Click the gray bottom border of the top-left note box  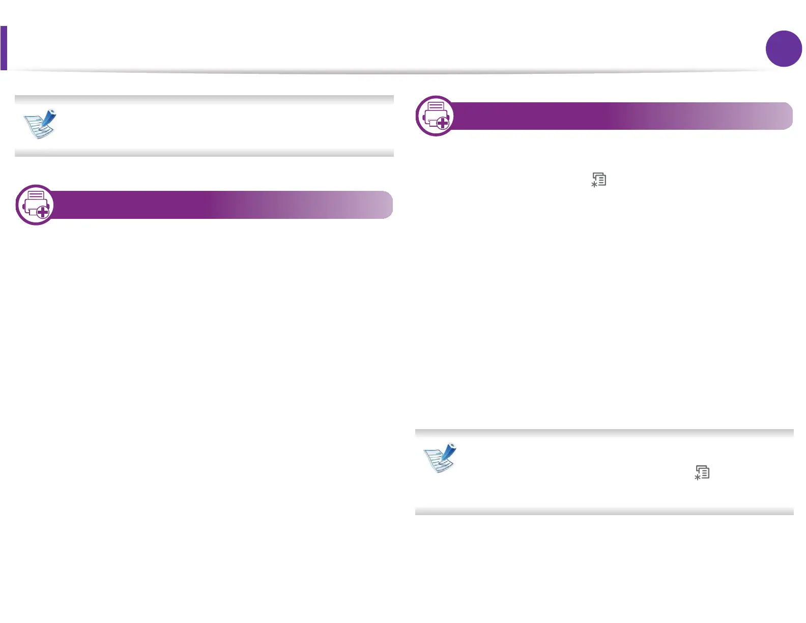(x=205, y=153)
